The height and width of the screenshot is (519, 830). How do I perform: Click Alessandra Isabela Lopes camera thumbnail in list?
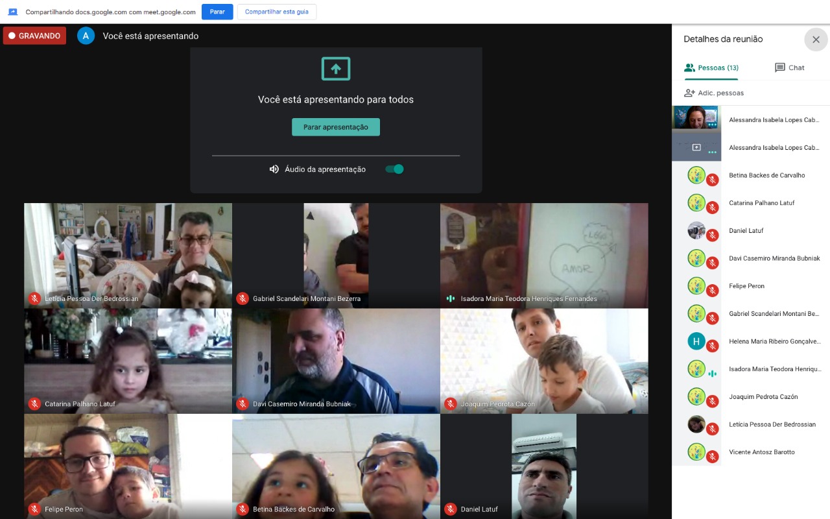(x=696, y=117)
